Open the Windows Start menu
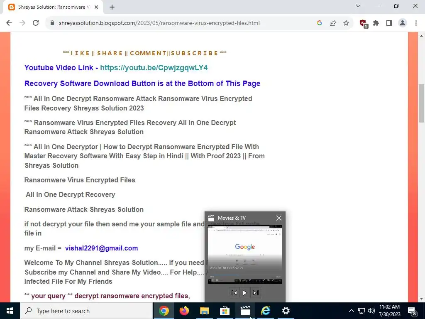This screenshot has width=425, height=319. [10, 311]
